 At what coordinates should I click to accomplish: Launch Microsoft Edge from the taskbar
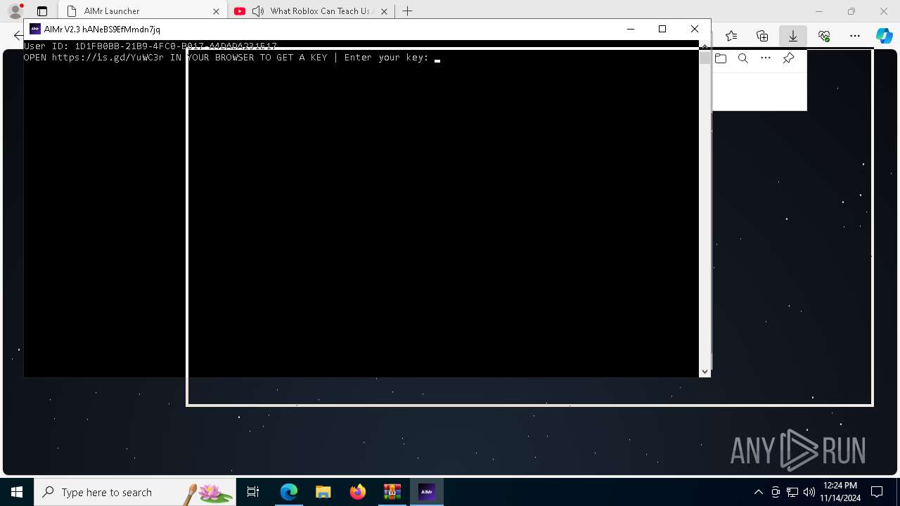(x=288, y=492)
